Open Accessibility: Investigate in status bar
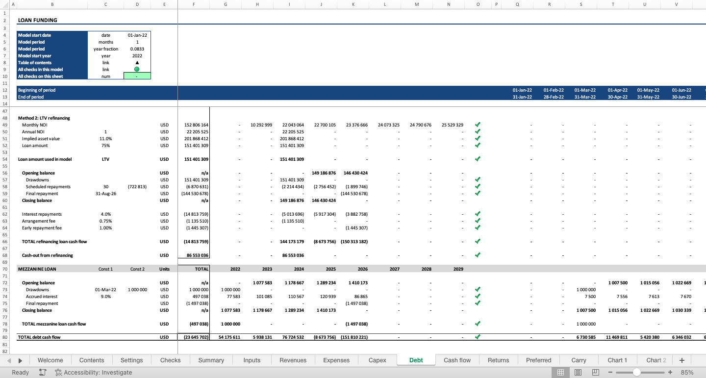Viewport: 706px width, 378px height. 94,373
